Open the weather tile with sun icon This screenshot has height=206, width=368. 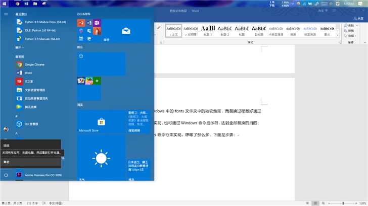101,157
